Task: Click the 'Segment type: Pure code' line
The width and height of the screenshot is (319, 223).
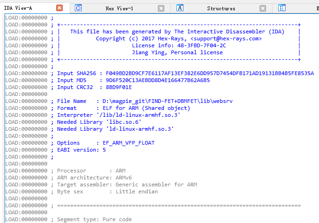Action: click(94, 219)
